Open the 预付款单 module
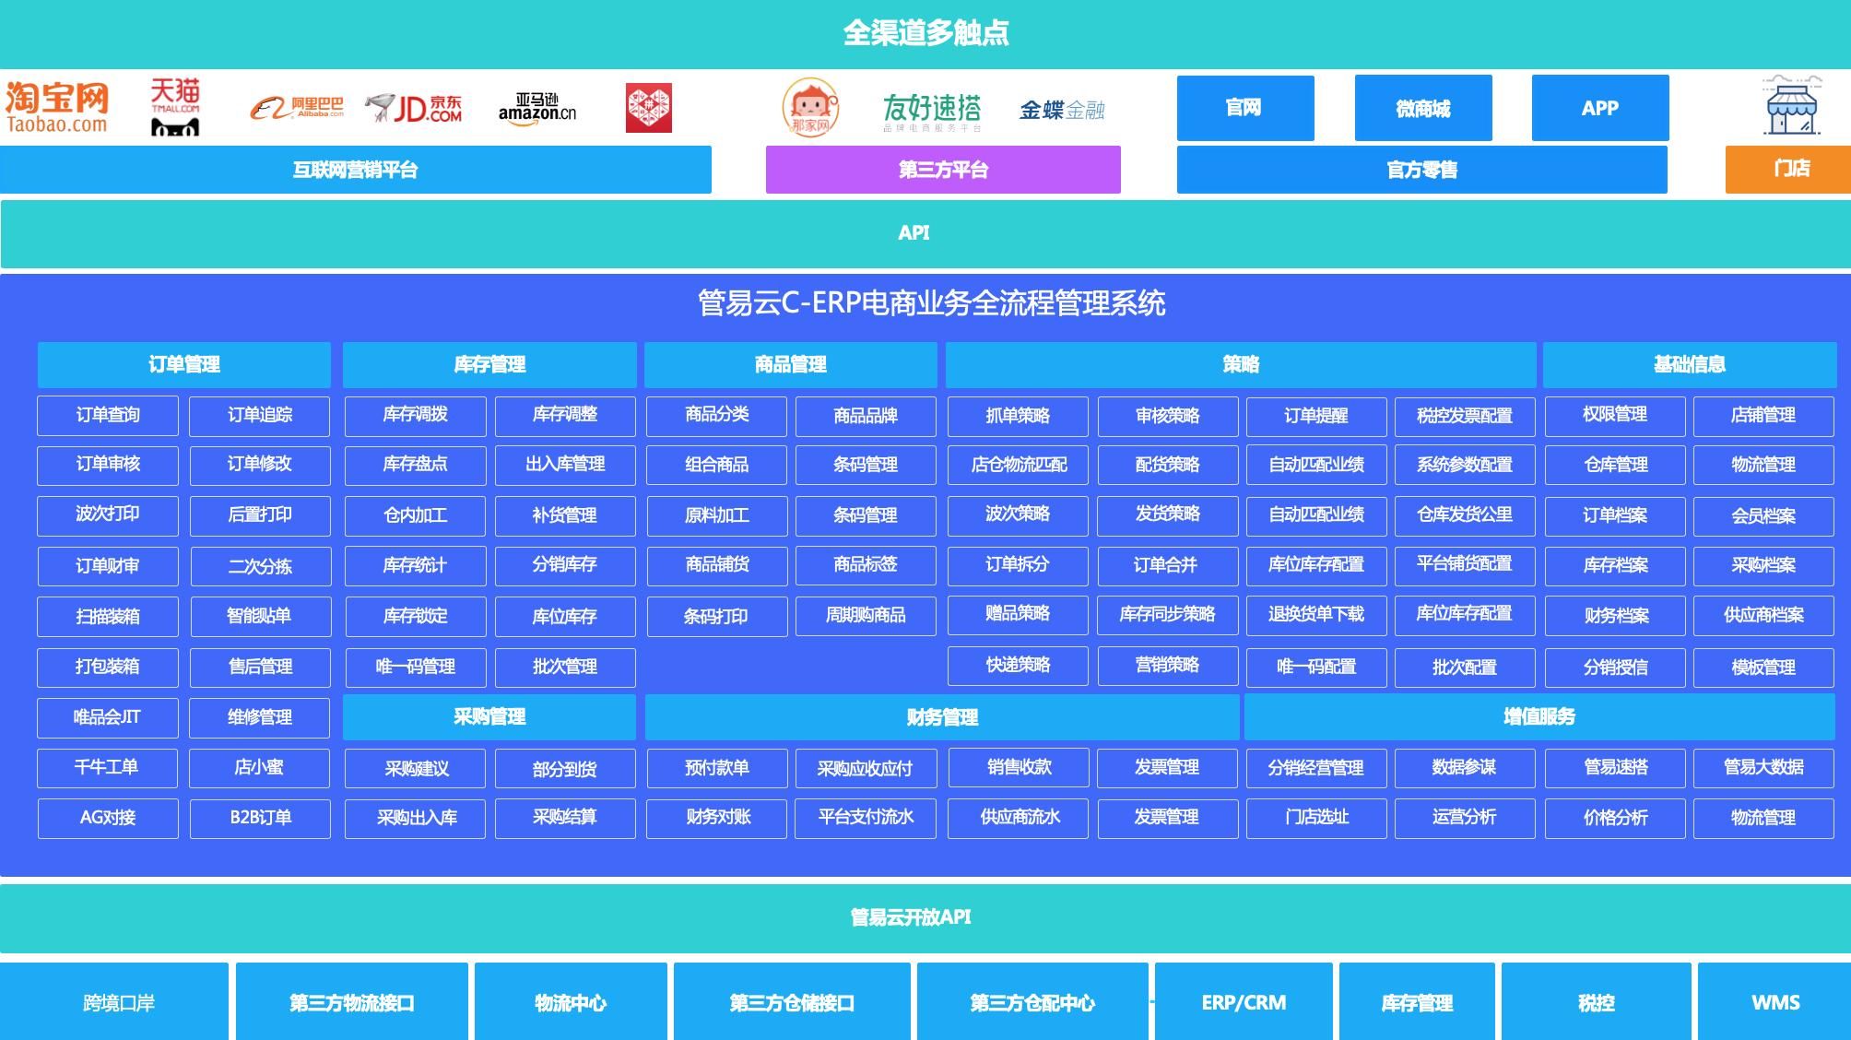This screenshot has height=1040, width=1851. 717,768
